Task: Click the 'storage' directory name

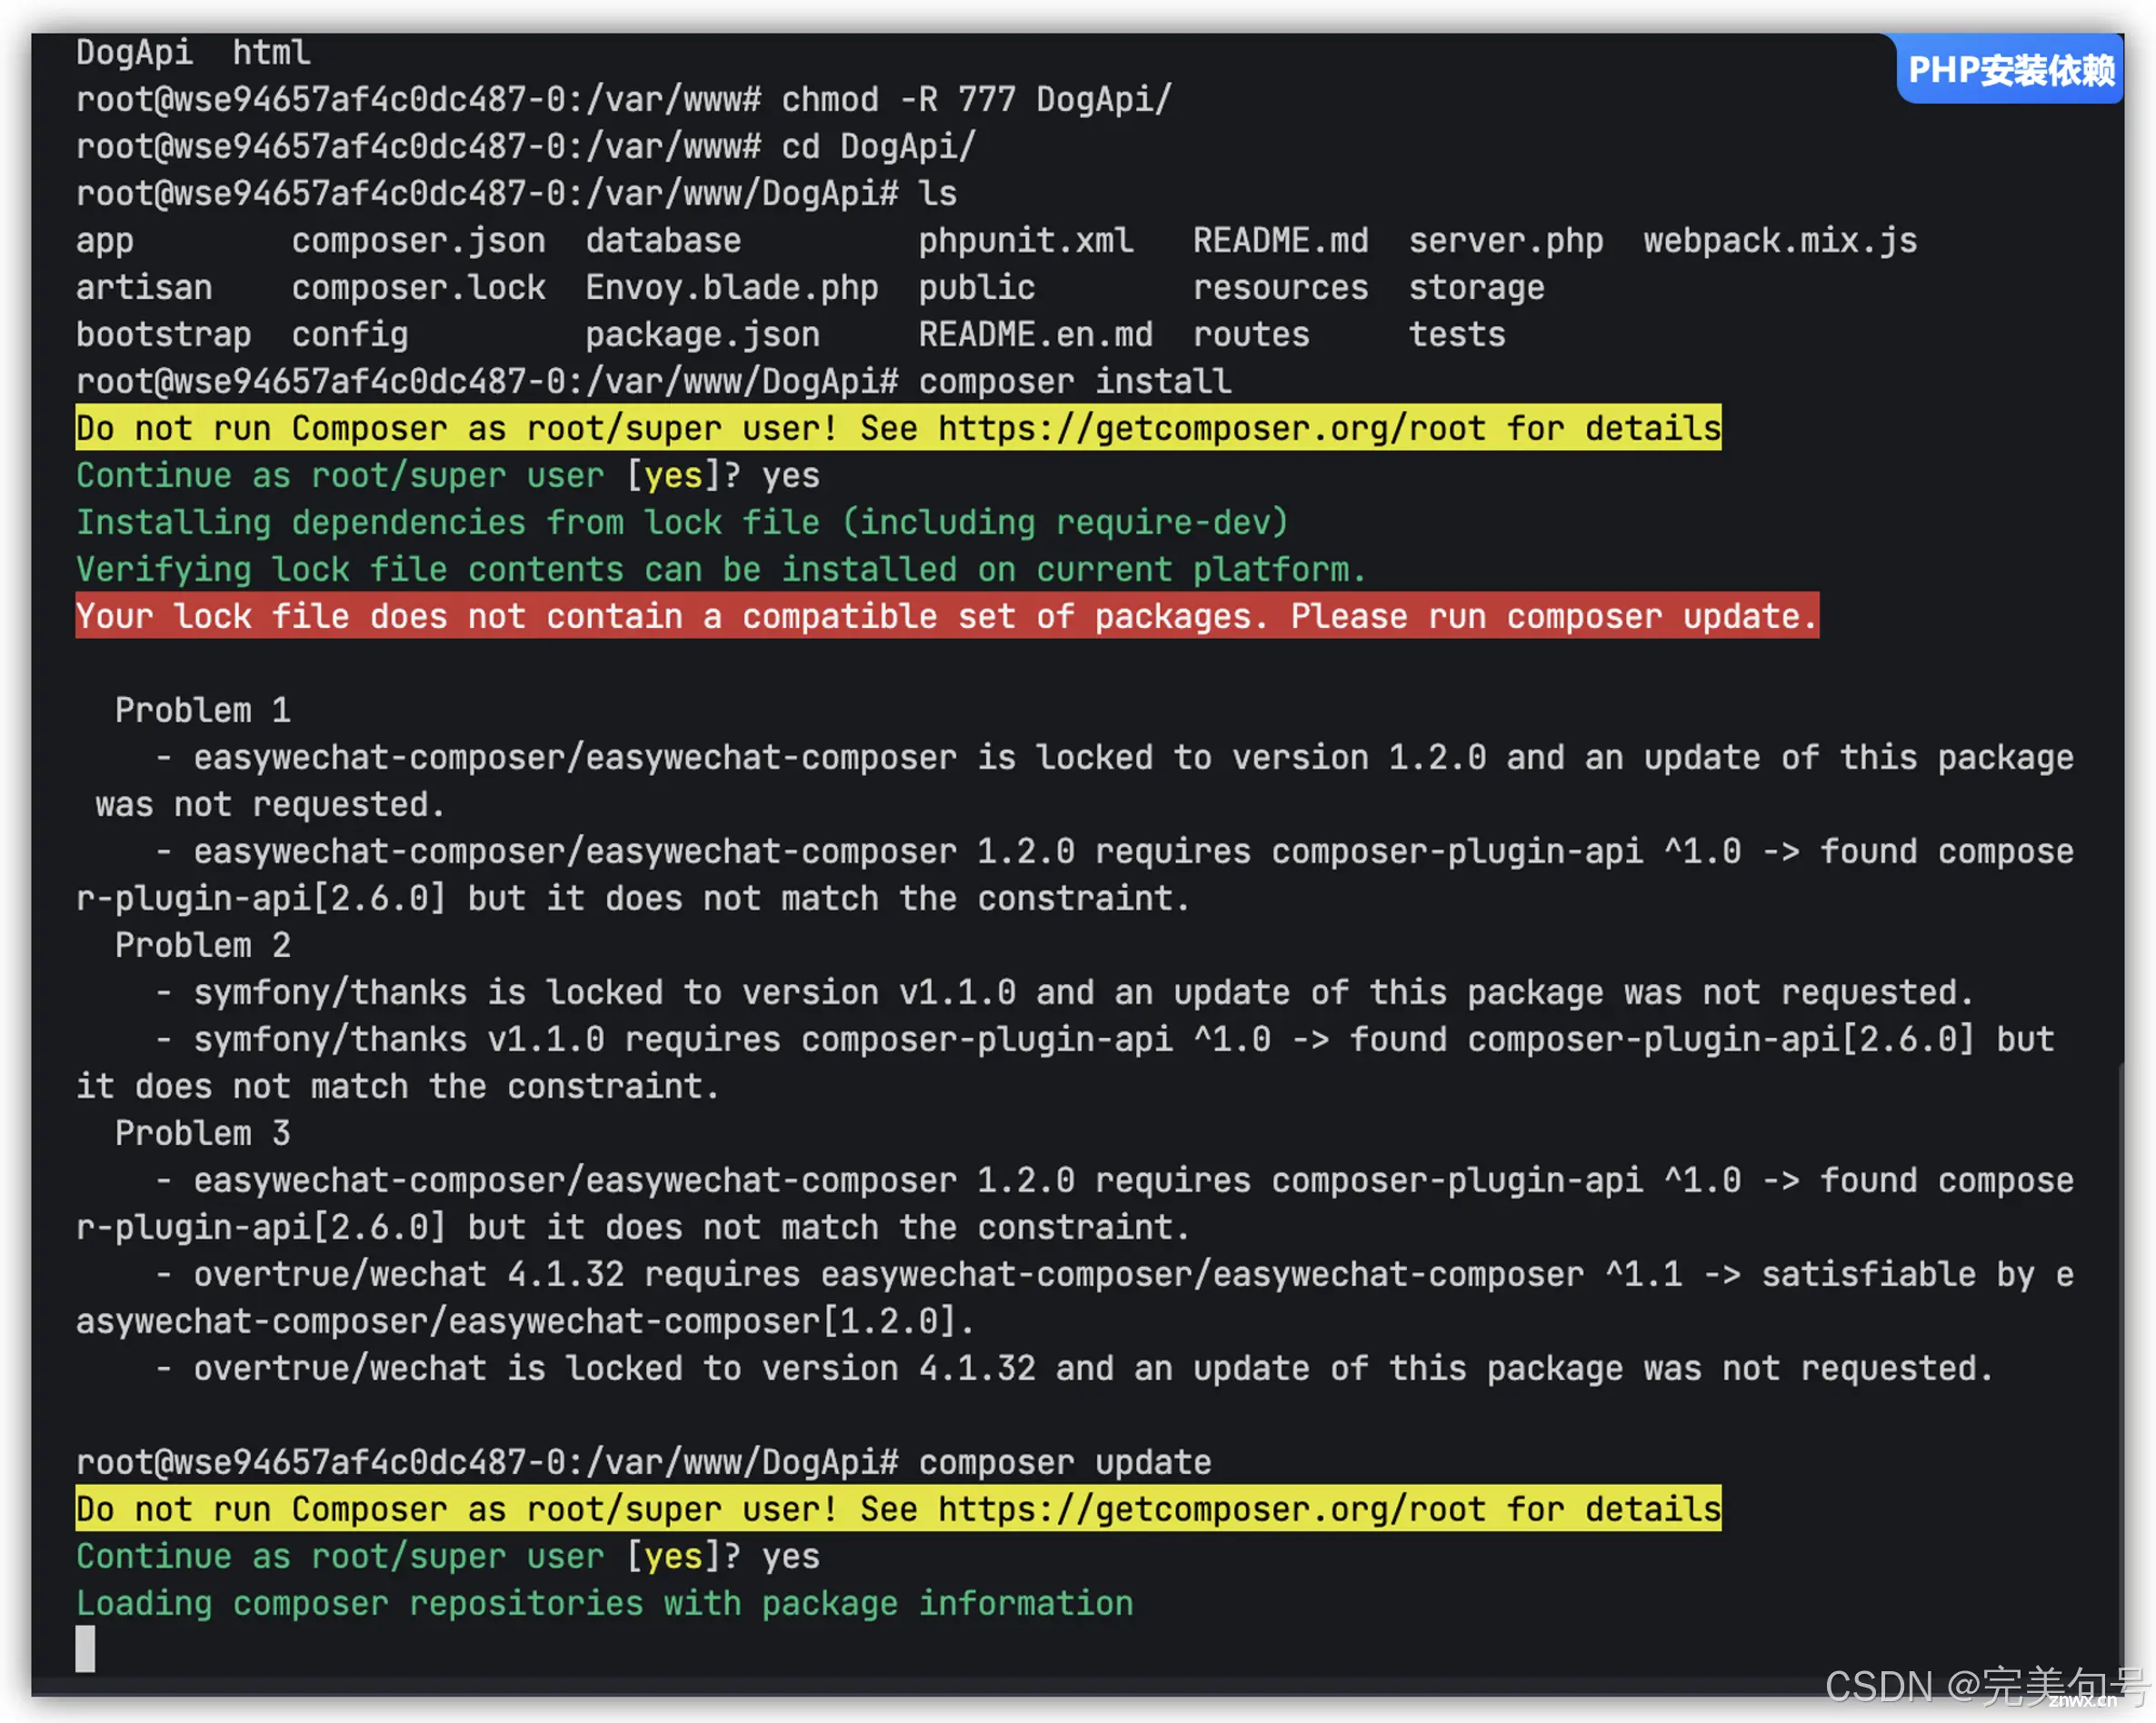Action: [x=1477, y=288]
